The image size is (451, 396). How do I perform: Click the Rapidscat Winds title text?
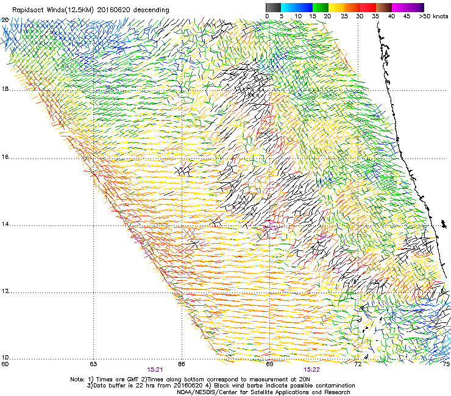[91, 10]
